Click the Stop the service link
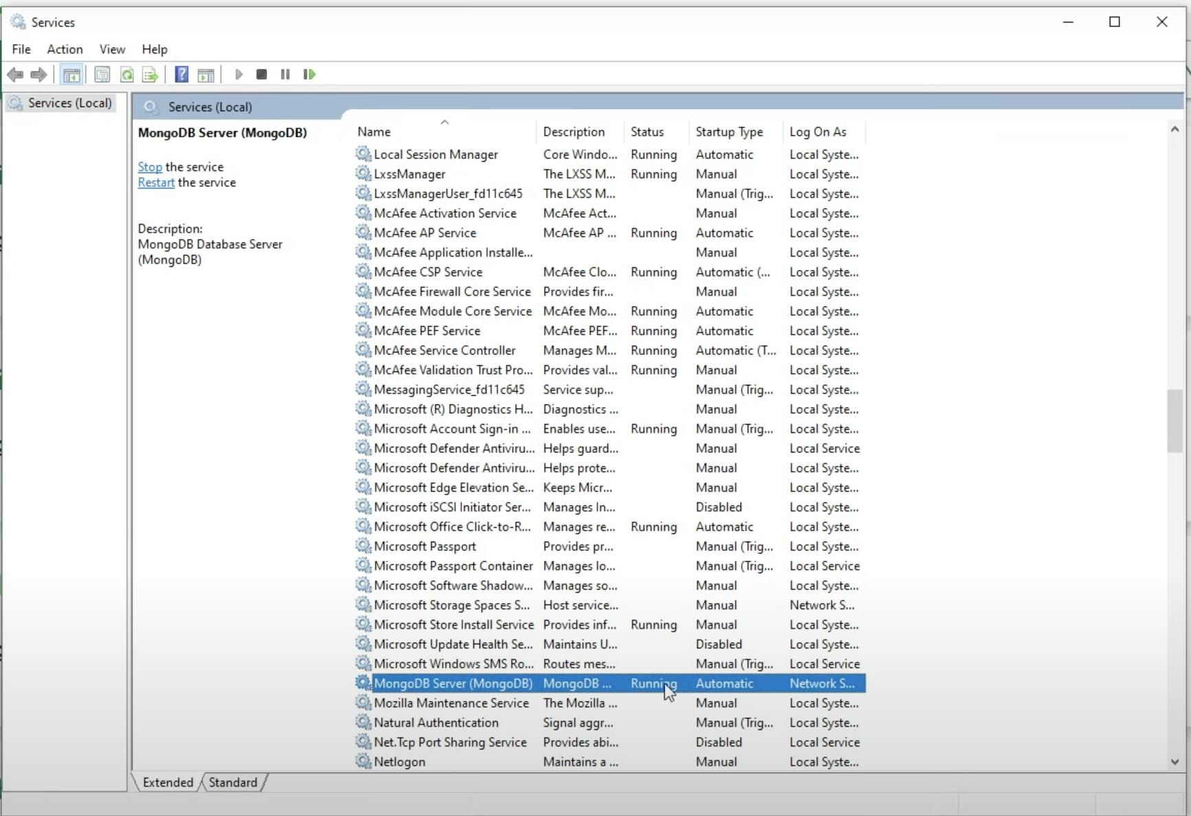Image resolution: width=1191 pixels, height=816 pixels. (150, 167)
